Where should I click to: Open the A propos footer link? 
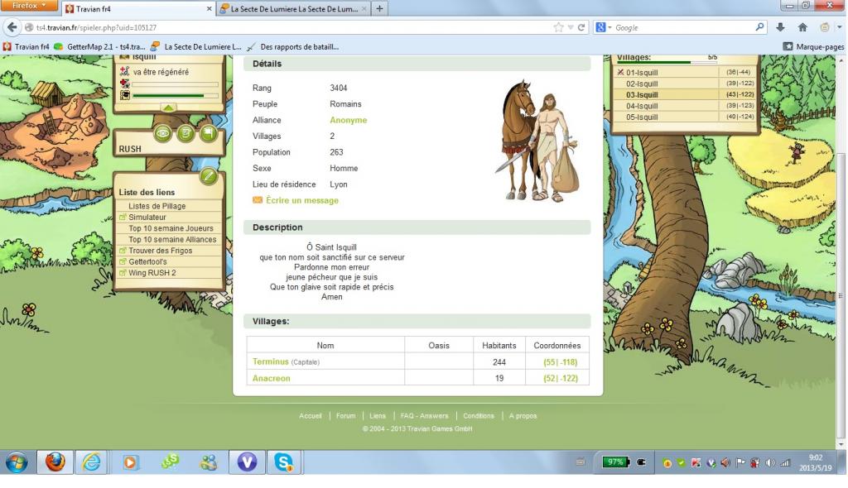[523, 416]
